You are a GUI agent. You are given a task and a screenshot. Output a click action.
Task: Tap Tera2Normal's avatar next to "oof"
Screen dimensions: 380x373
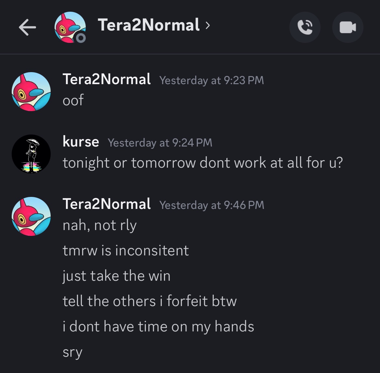coord(31,92)
